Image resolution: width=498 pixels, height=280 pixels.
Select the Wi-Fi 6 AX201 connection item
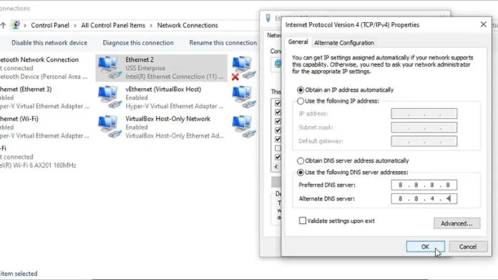pyautogui.click(x=38, y=157)
